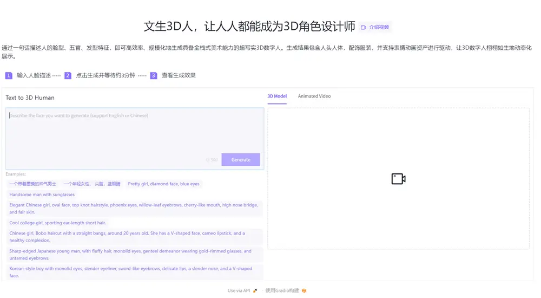
Task: Select the 3D Model tab
Action: point(277,96)
